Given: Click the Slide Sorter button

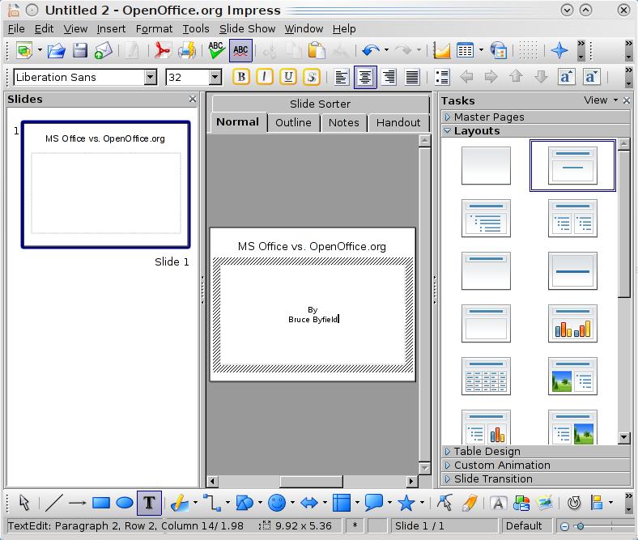Looking at the screenshot, I should [x=320, y=104].
